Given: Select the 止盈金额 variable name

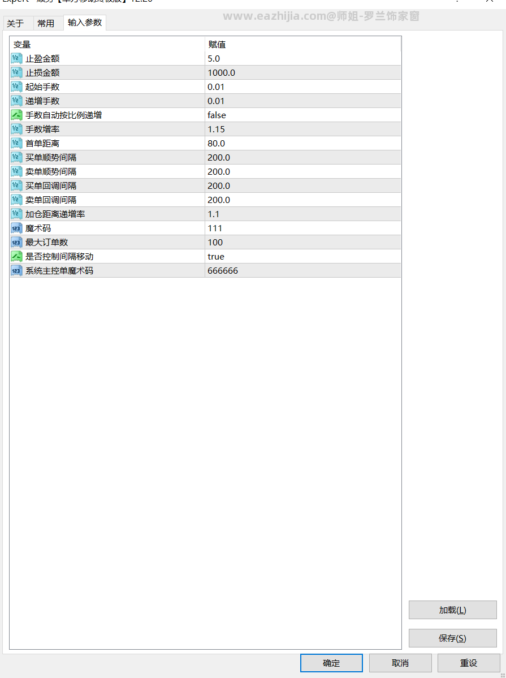Looking at the screenshot, I should click(x=42, y=58).
